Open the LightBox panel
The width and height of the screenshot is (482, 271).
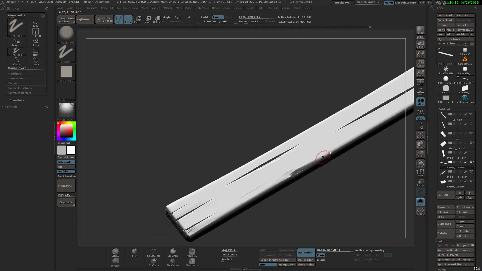85,19
